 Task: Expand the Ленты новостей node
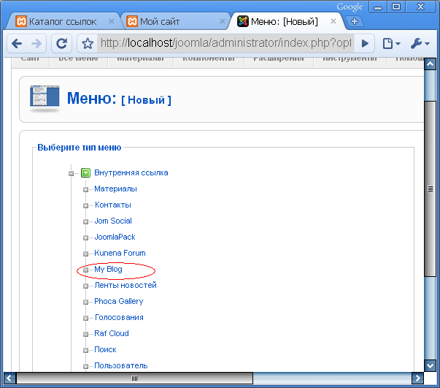click(x=85, y=286)
